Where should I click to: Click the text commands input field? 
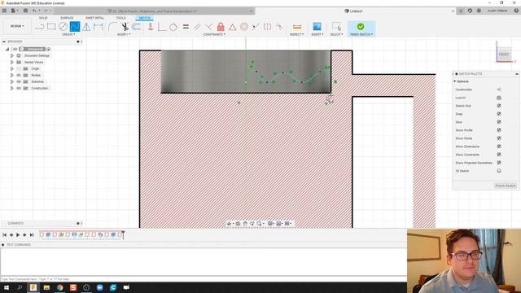pyautogui.click(x=204, y=279)
